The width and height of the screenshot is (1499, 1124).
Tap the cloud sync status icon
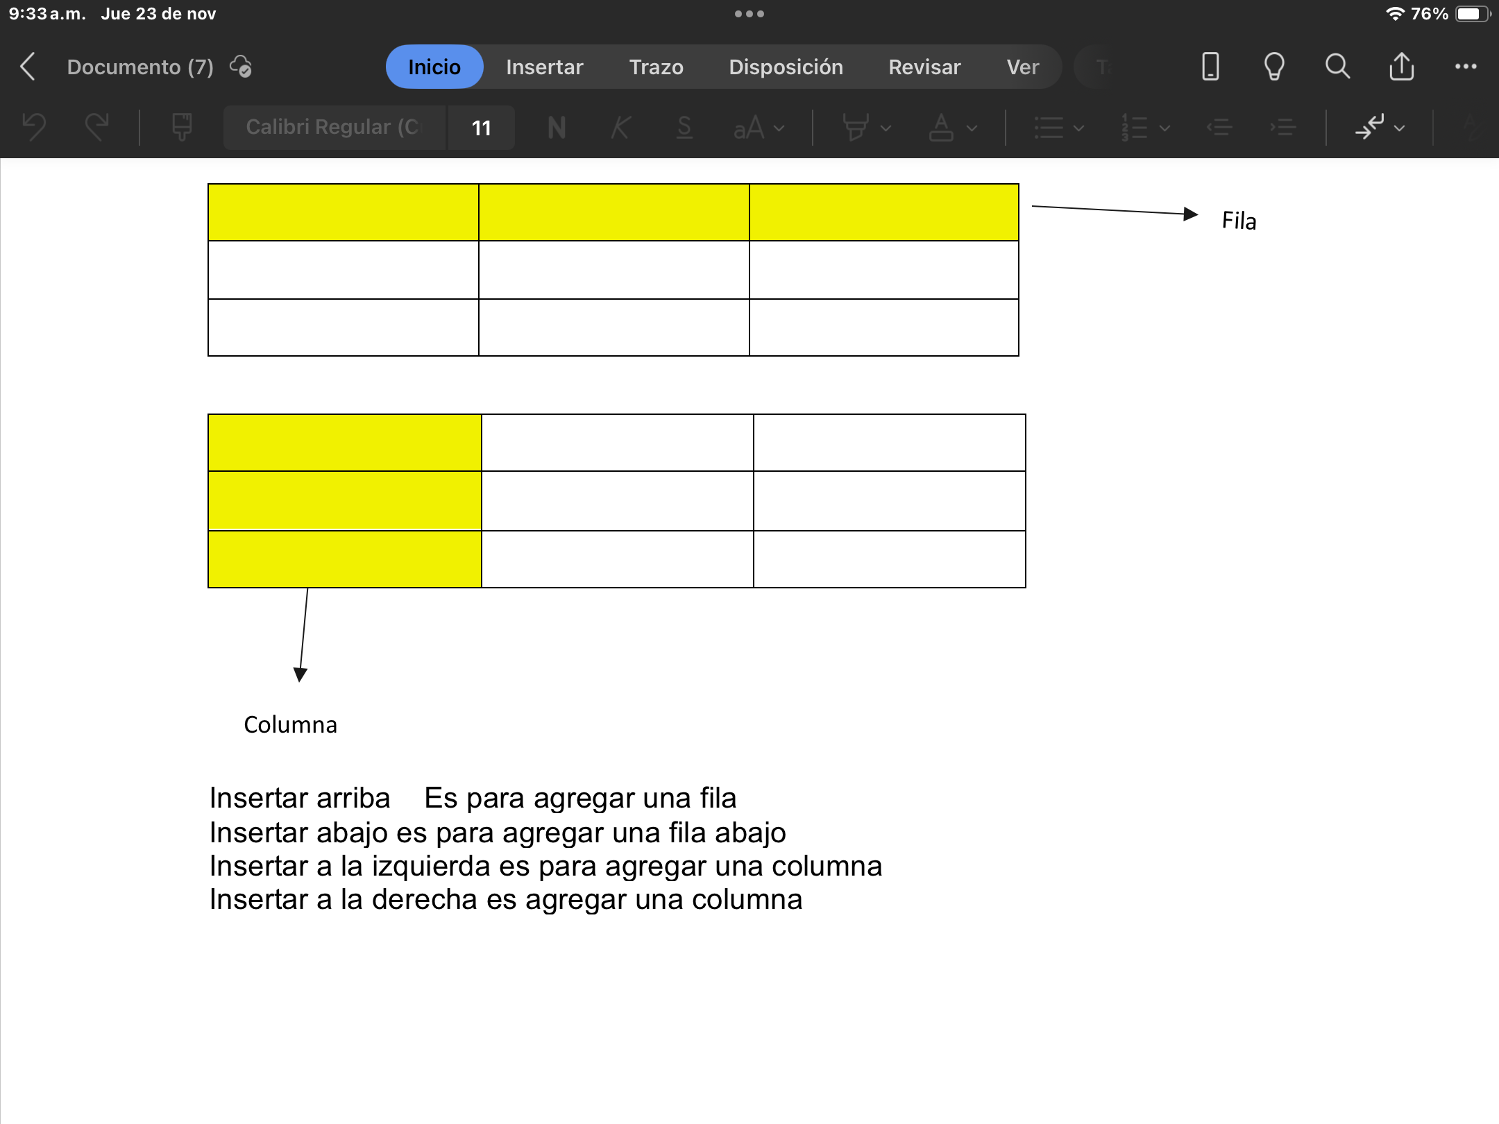coord(241,67)
